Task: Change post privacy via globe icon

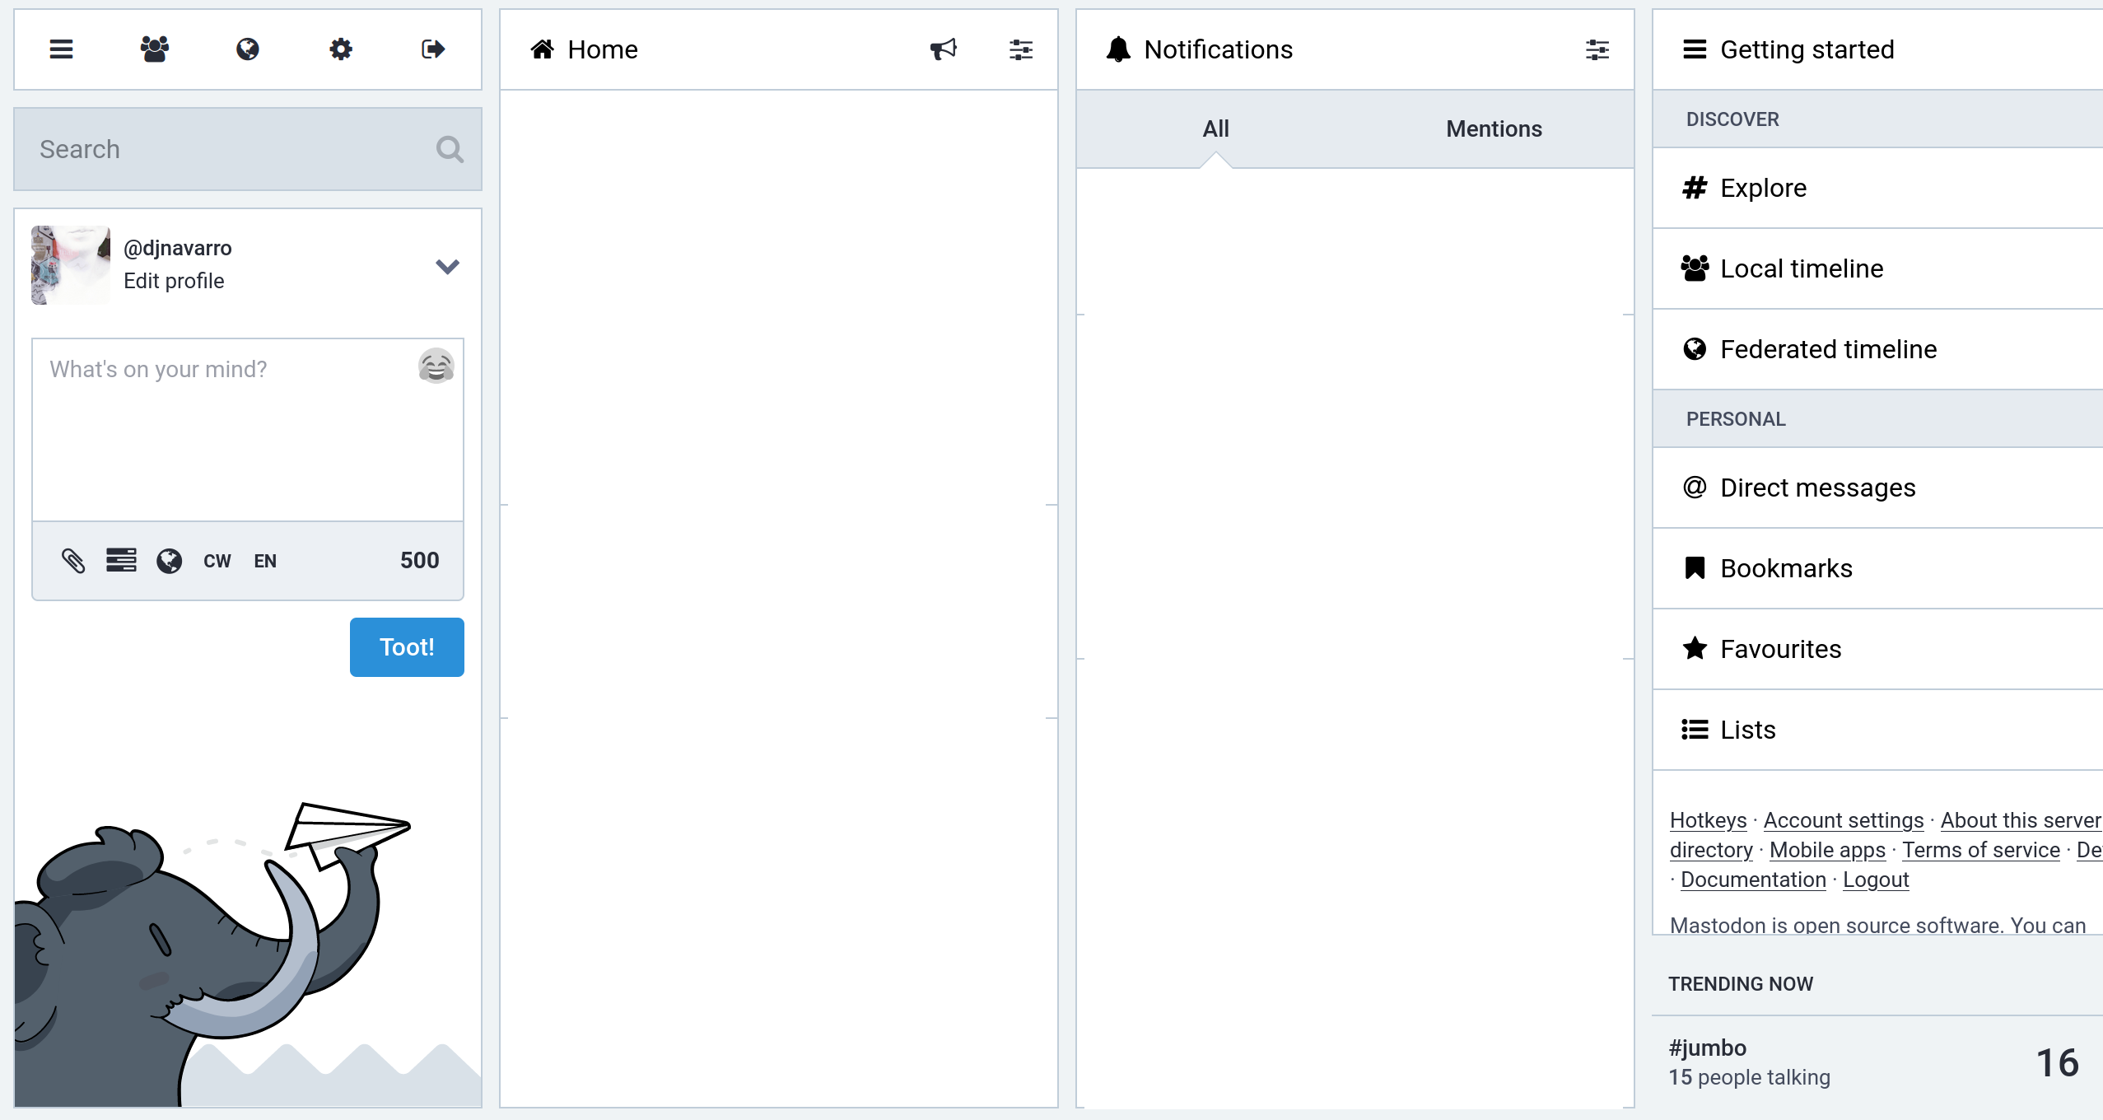Action: click(x=170, y=561)
